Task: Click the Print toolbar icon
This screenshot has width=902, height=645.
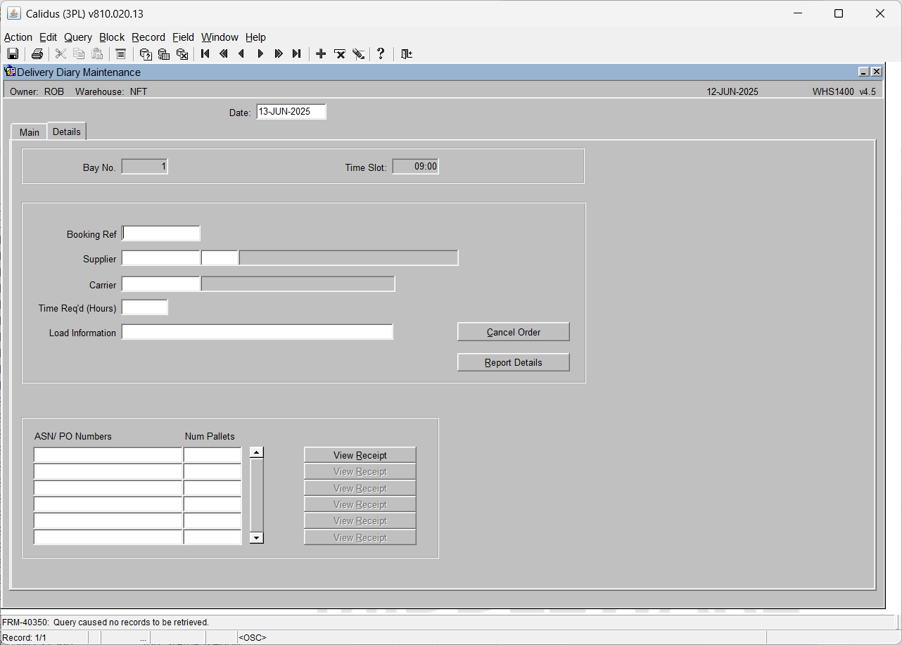Action: coord(37,54)
